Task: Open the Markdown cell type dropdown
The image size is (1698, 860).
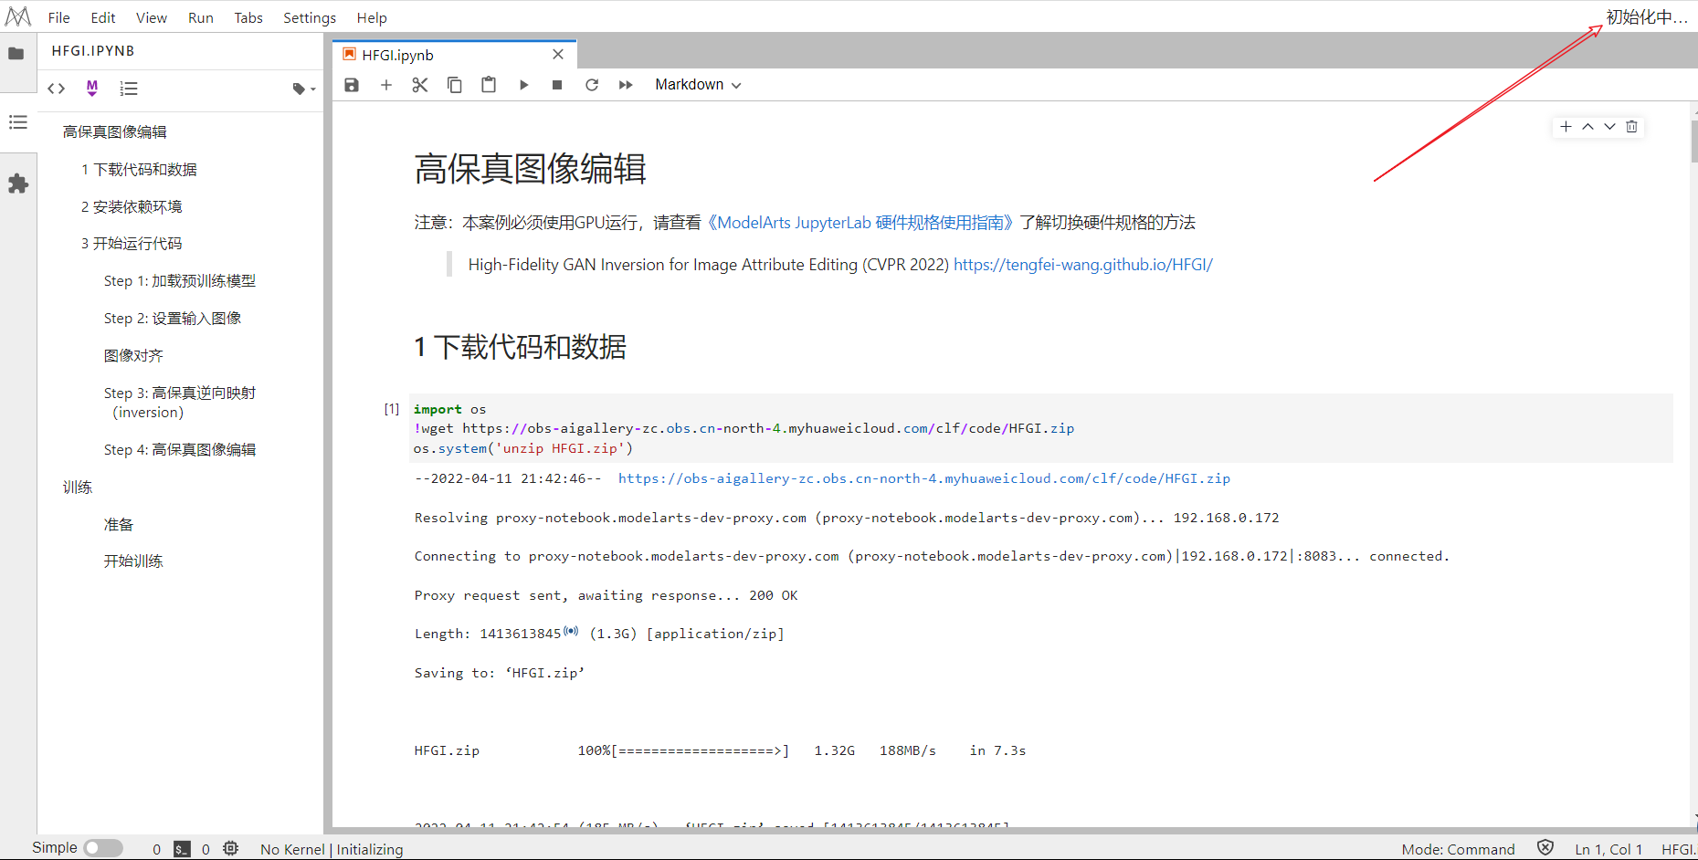Action: click(x=698, y=85)
